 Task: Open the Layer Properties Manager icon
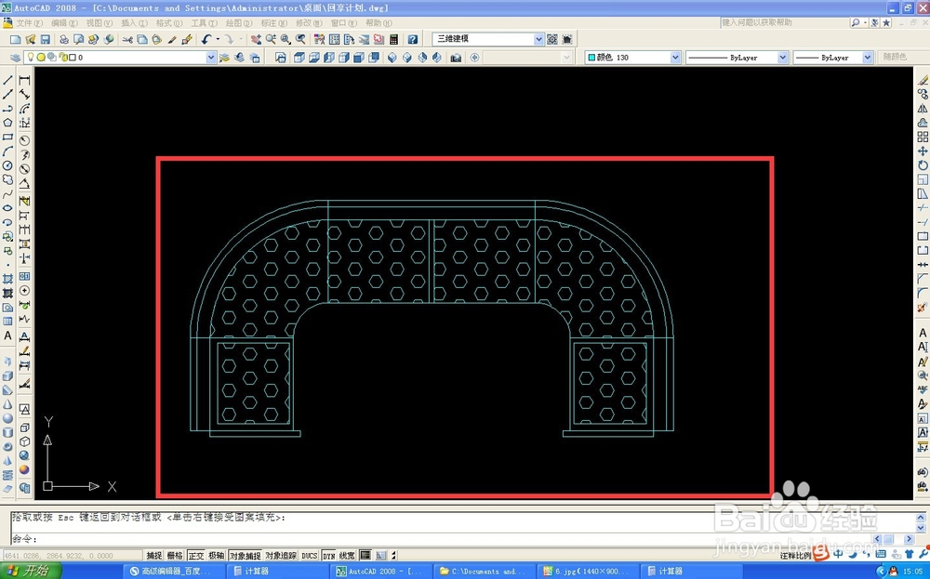tap(16, 58)
